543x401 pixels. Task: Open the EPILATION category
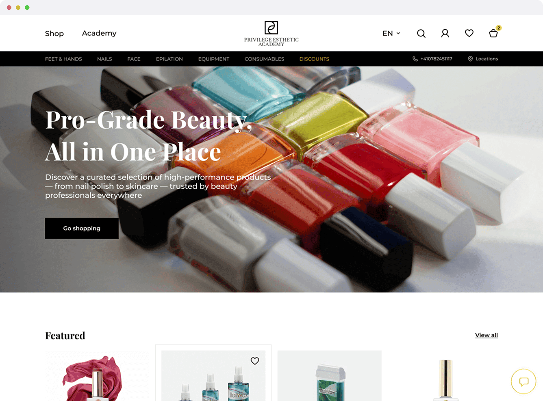pos(169,59)
